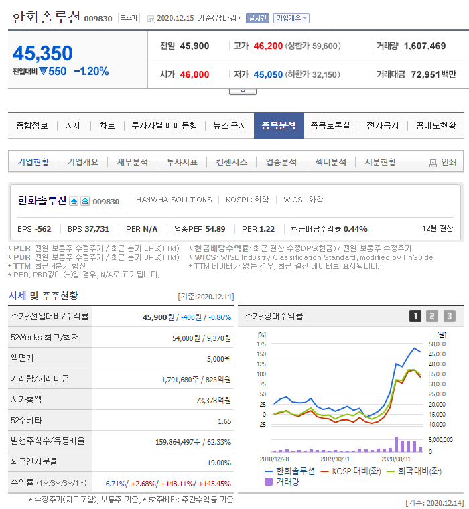Open the 업종분석 sub-tab
Image resolution: width=469 pixels, height=509 pixels.
(281, 162)
